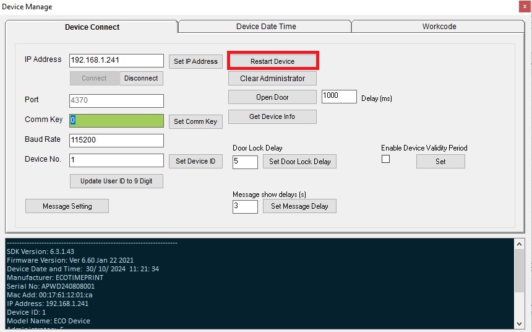Click Update User ID to 9 Digit
Screen dimensions: 532x332
[116, 181]
